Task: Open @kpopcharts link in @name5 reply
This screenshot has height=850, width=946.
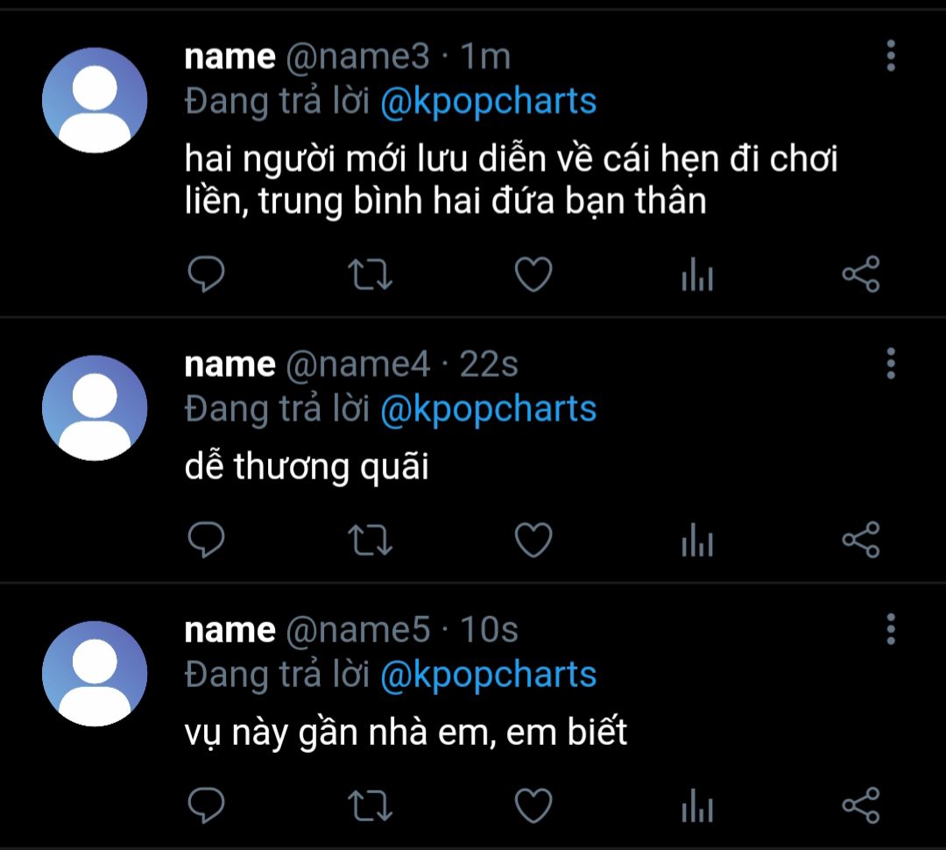Action: 488,674
